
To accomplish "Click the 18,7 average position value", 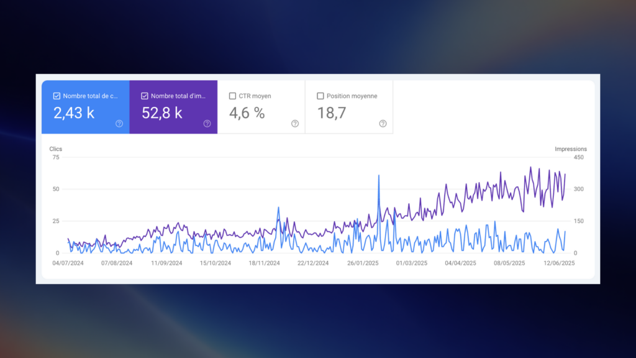I will click(331, 113).
